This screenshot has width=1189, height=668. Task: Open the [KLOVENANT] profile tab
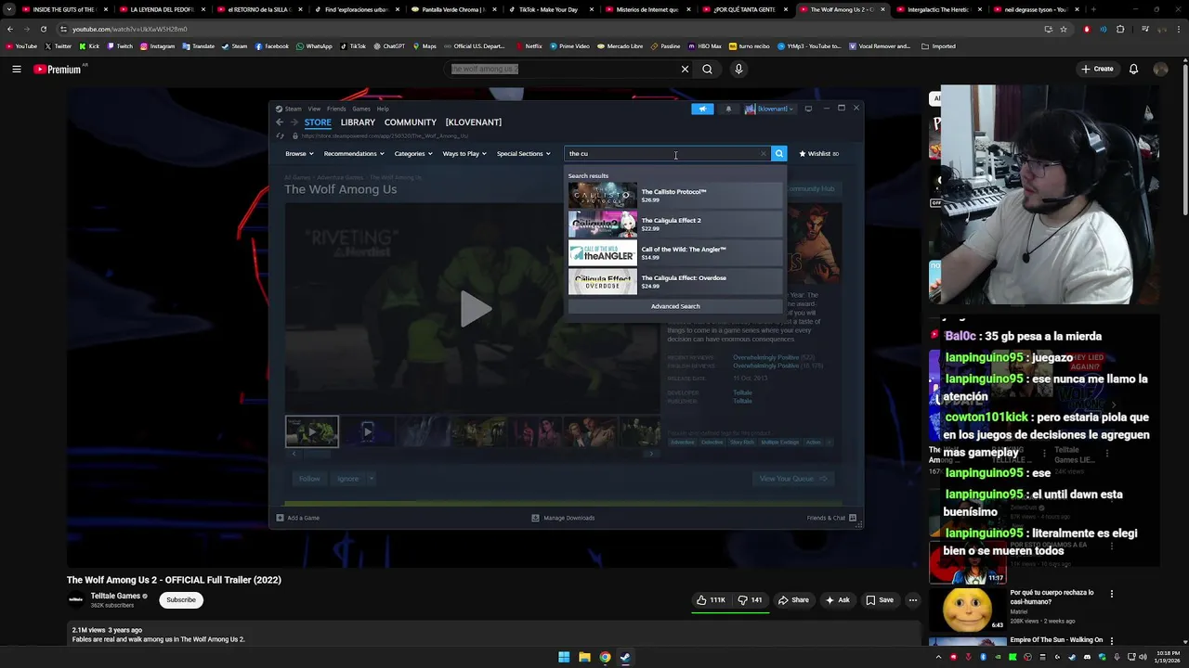(474, 122)
